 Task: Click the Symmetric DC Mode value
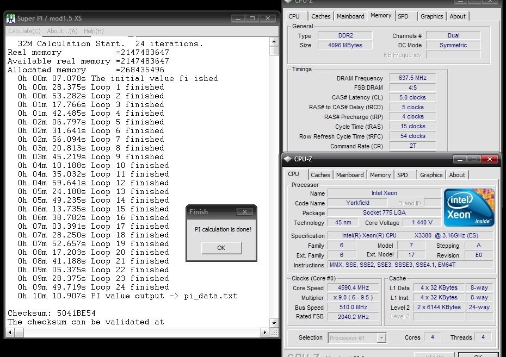(x=453, y=45)
